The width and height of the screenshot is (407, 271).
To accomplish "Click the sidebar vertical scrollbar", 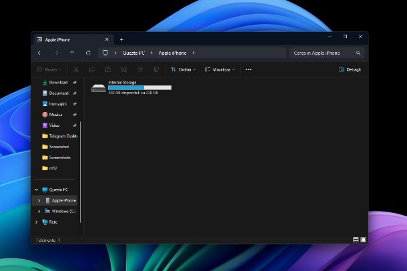I will pos(81,172).
